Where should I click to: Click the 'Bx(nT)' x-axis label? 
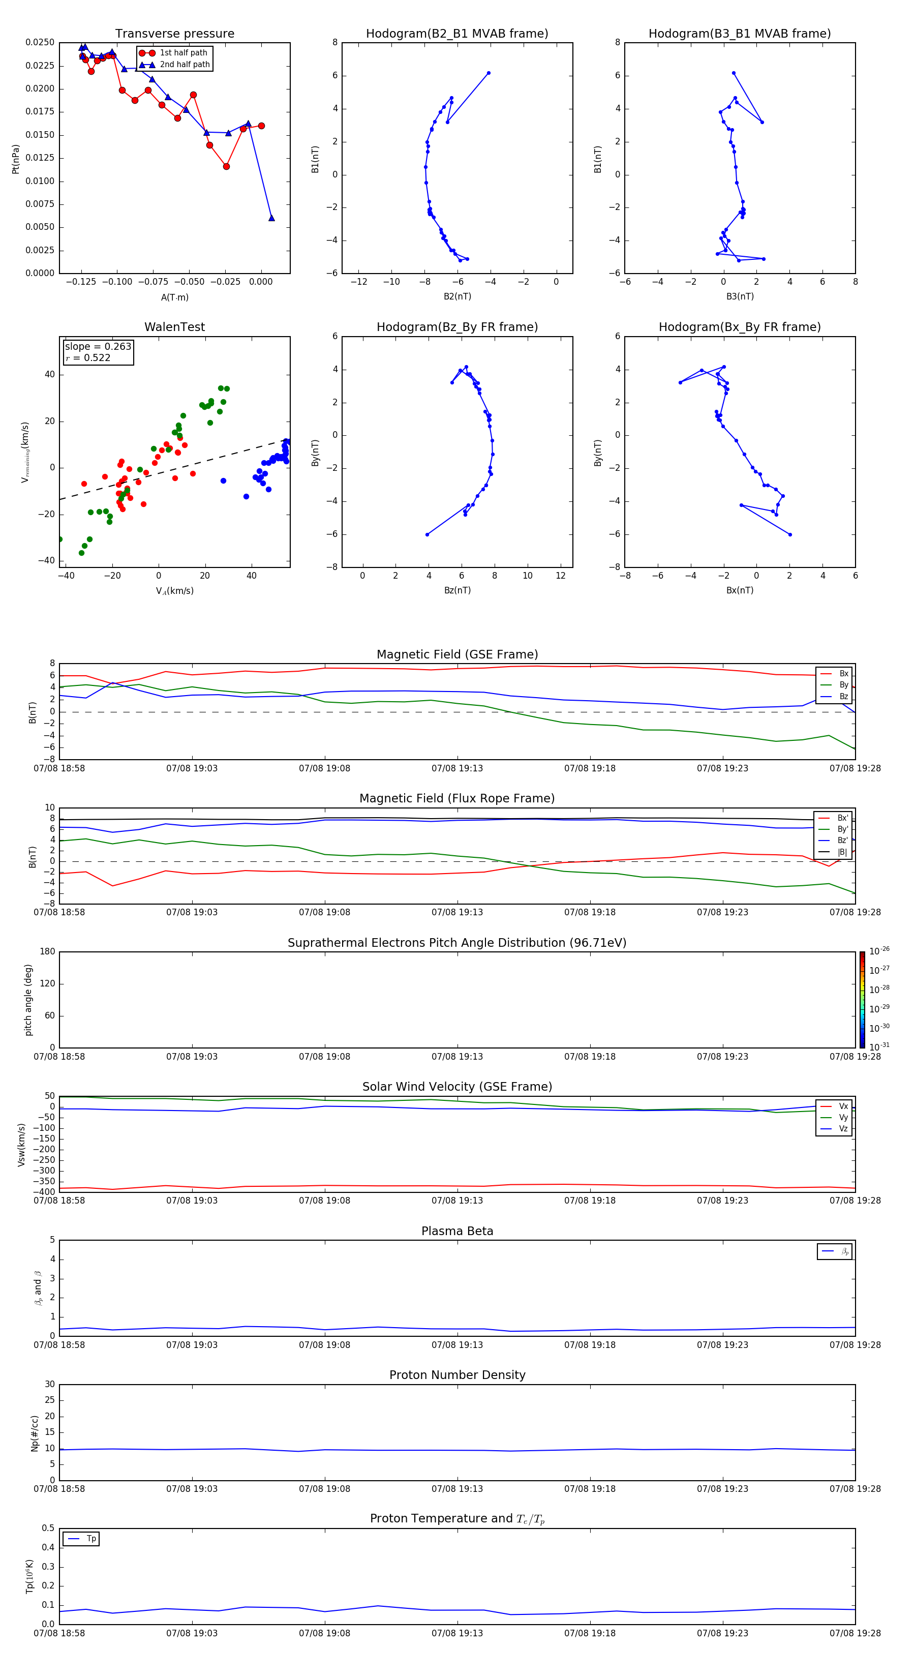740,590
